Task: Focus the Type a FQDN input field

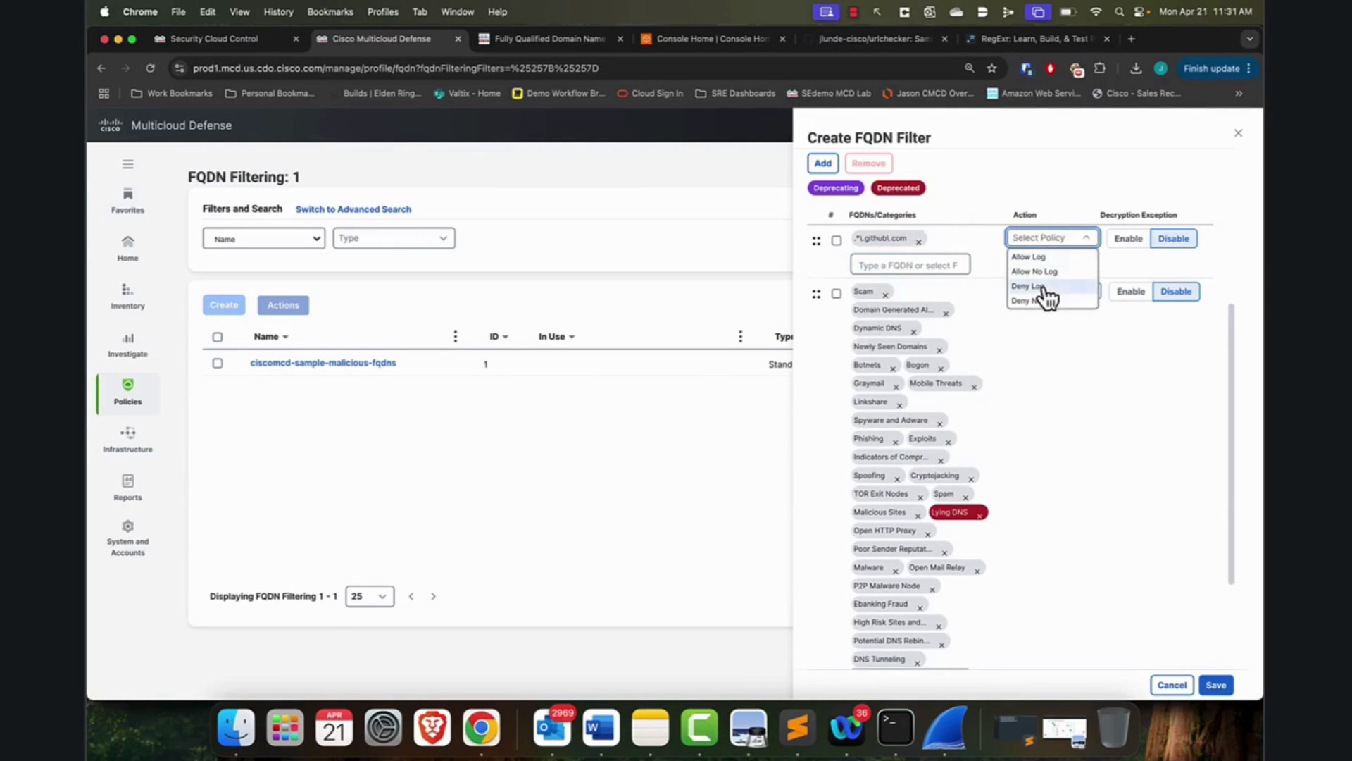Action: (910, 265)
